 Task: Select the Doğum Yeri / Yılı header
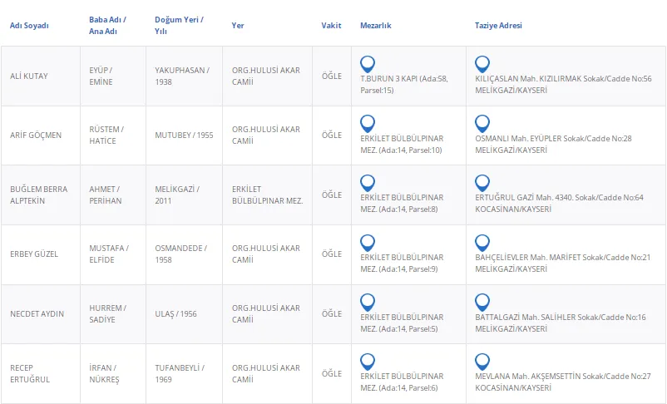[179, 25]
